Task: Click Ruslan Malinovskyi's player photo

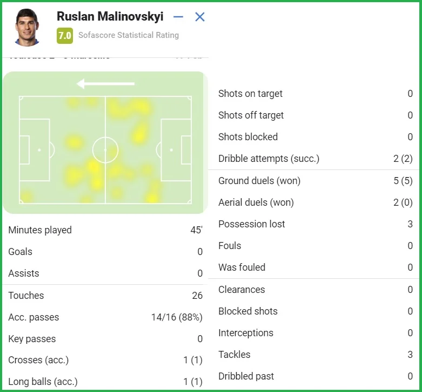Action: 27,27
